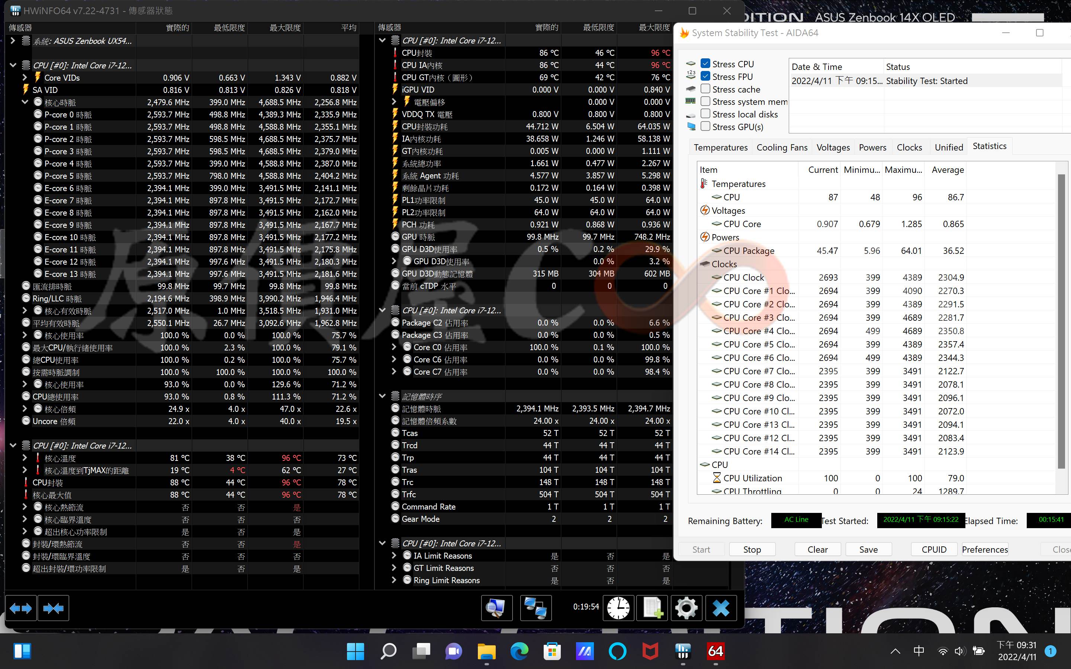Click the blue X close sensors icon
This screenshot has height=669, width=1071.
coord(720,608)
